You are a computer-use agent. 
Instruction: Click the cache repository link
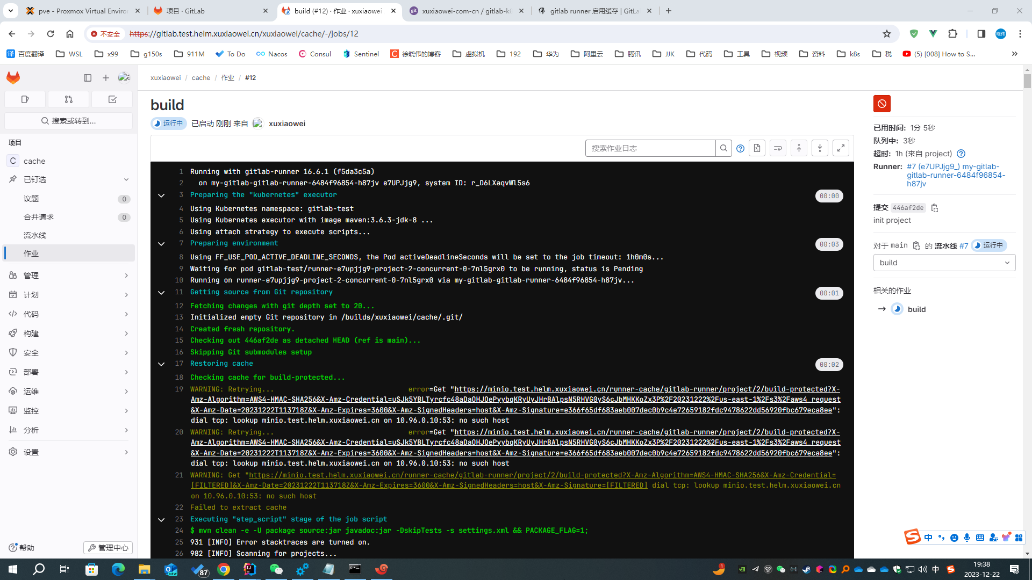point(200,77)
